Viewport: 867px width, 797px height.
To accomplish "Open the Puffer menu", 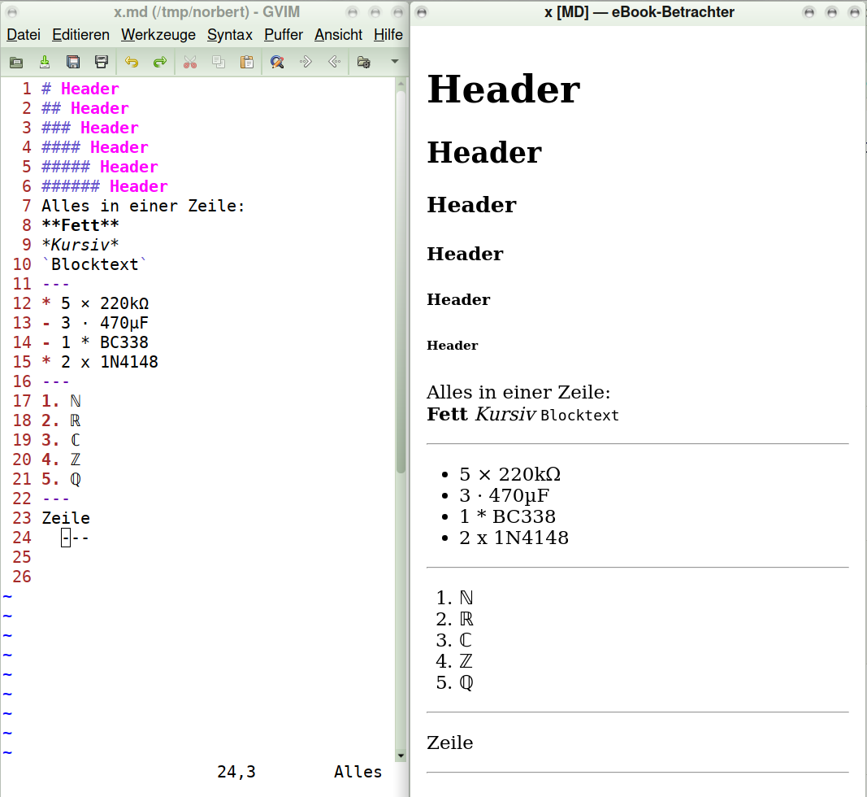I will [284, 35].
